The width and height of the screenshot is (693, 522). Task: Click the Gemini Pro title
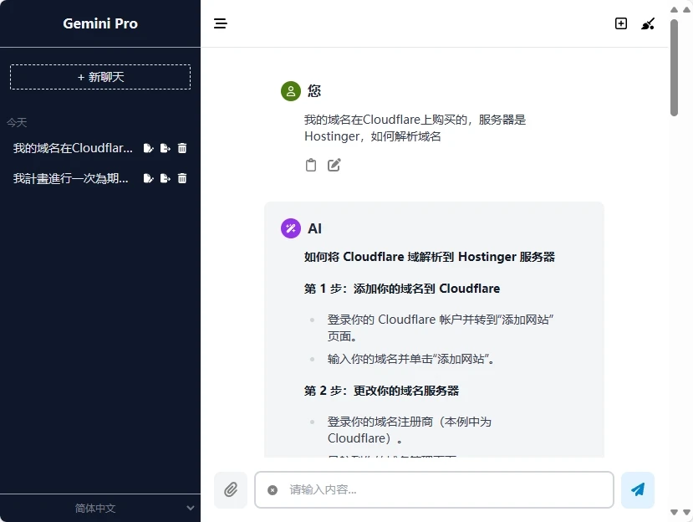point(100,23)
